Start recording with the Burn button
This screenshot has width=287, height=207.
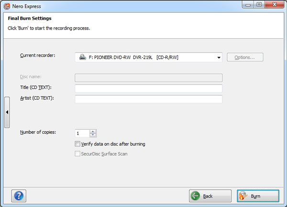[x=258, y=196]
